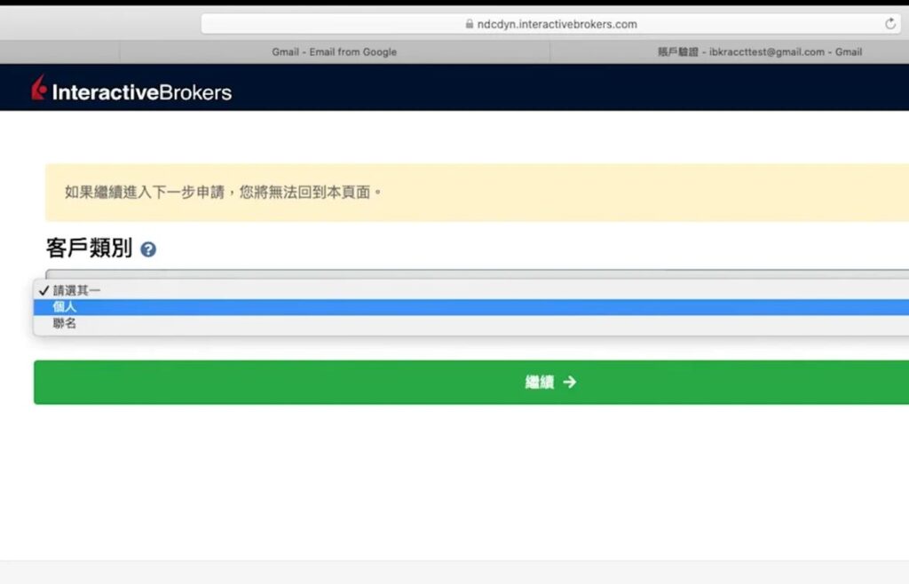Click the arrow icon on the 繼續 button
This screenshot has width=909, height=584.
point(570,382)
